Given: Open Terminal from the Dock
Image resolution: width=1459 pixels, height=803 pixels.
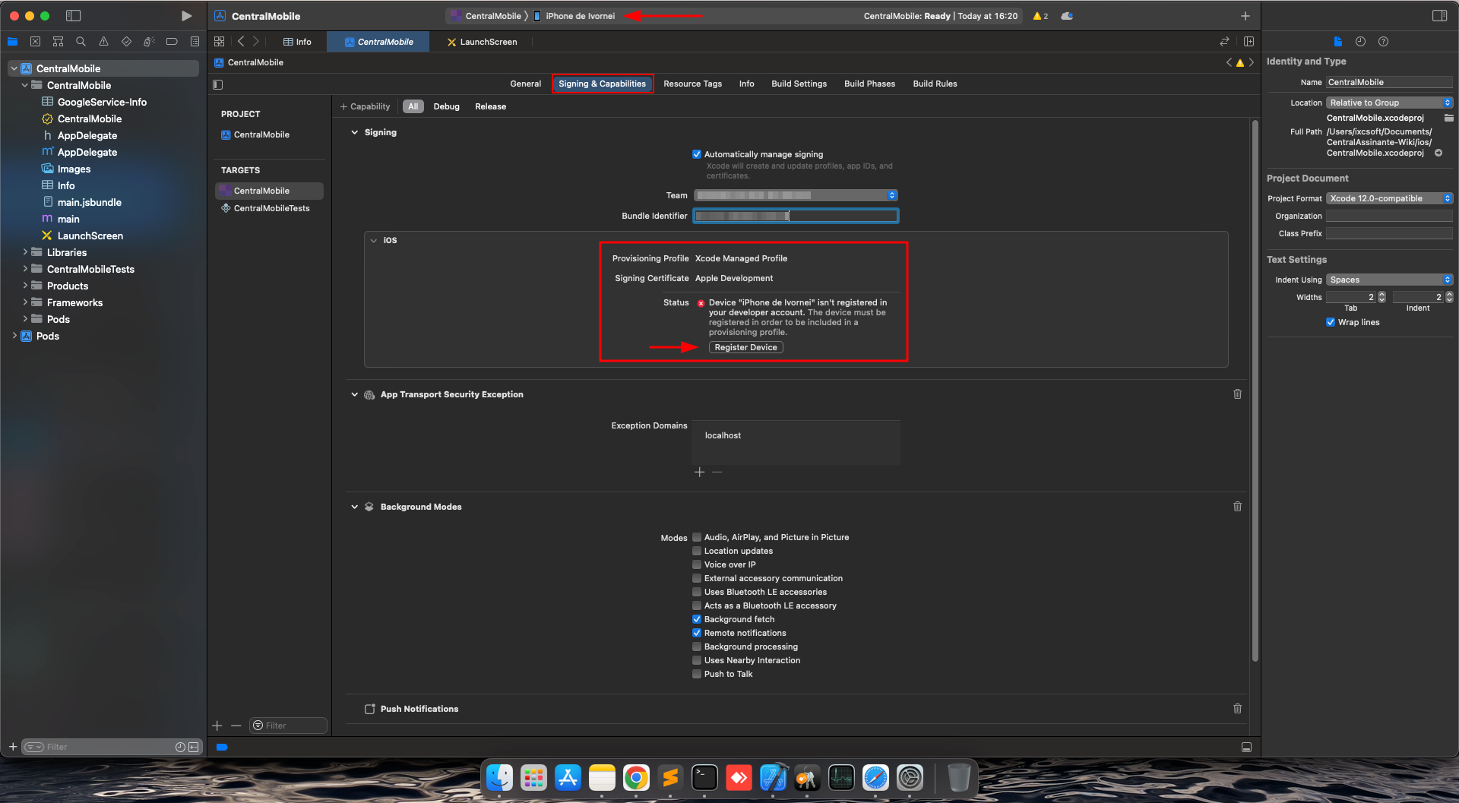Looking at the screenshot, I should click(704, 778).
